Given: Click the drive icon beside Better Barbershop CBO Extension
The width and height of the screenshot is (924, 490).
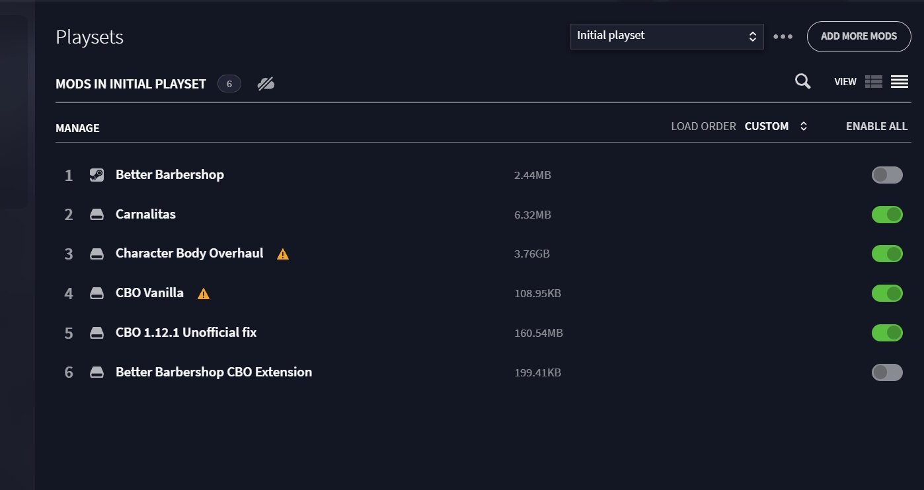Looking at the screenshot, I should 96,373.
